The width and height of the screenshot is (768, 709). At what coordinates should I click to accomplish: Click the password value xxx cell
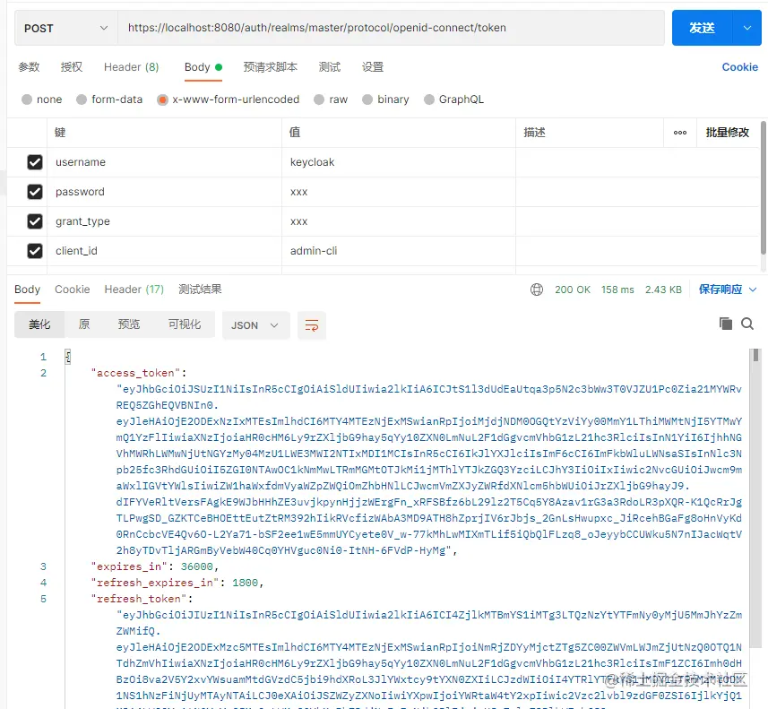click(x=399, y=192)
